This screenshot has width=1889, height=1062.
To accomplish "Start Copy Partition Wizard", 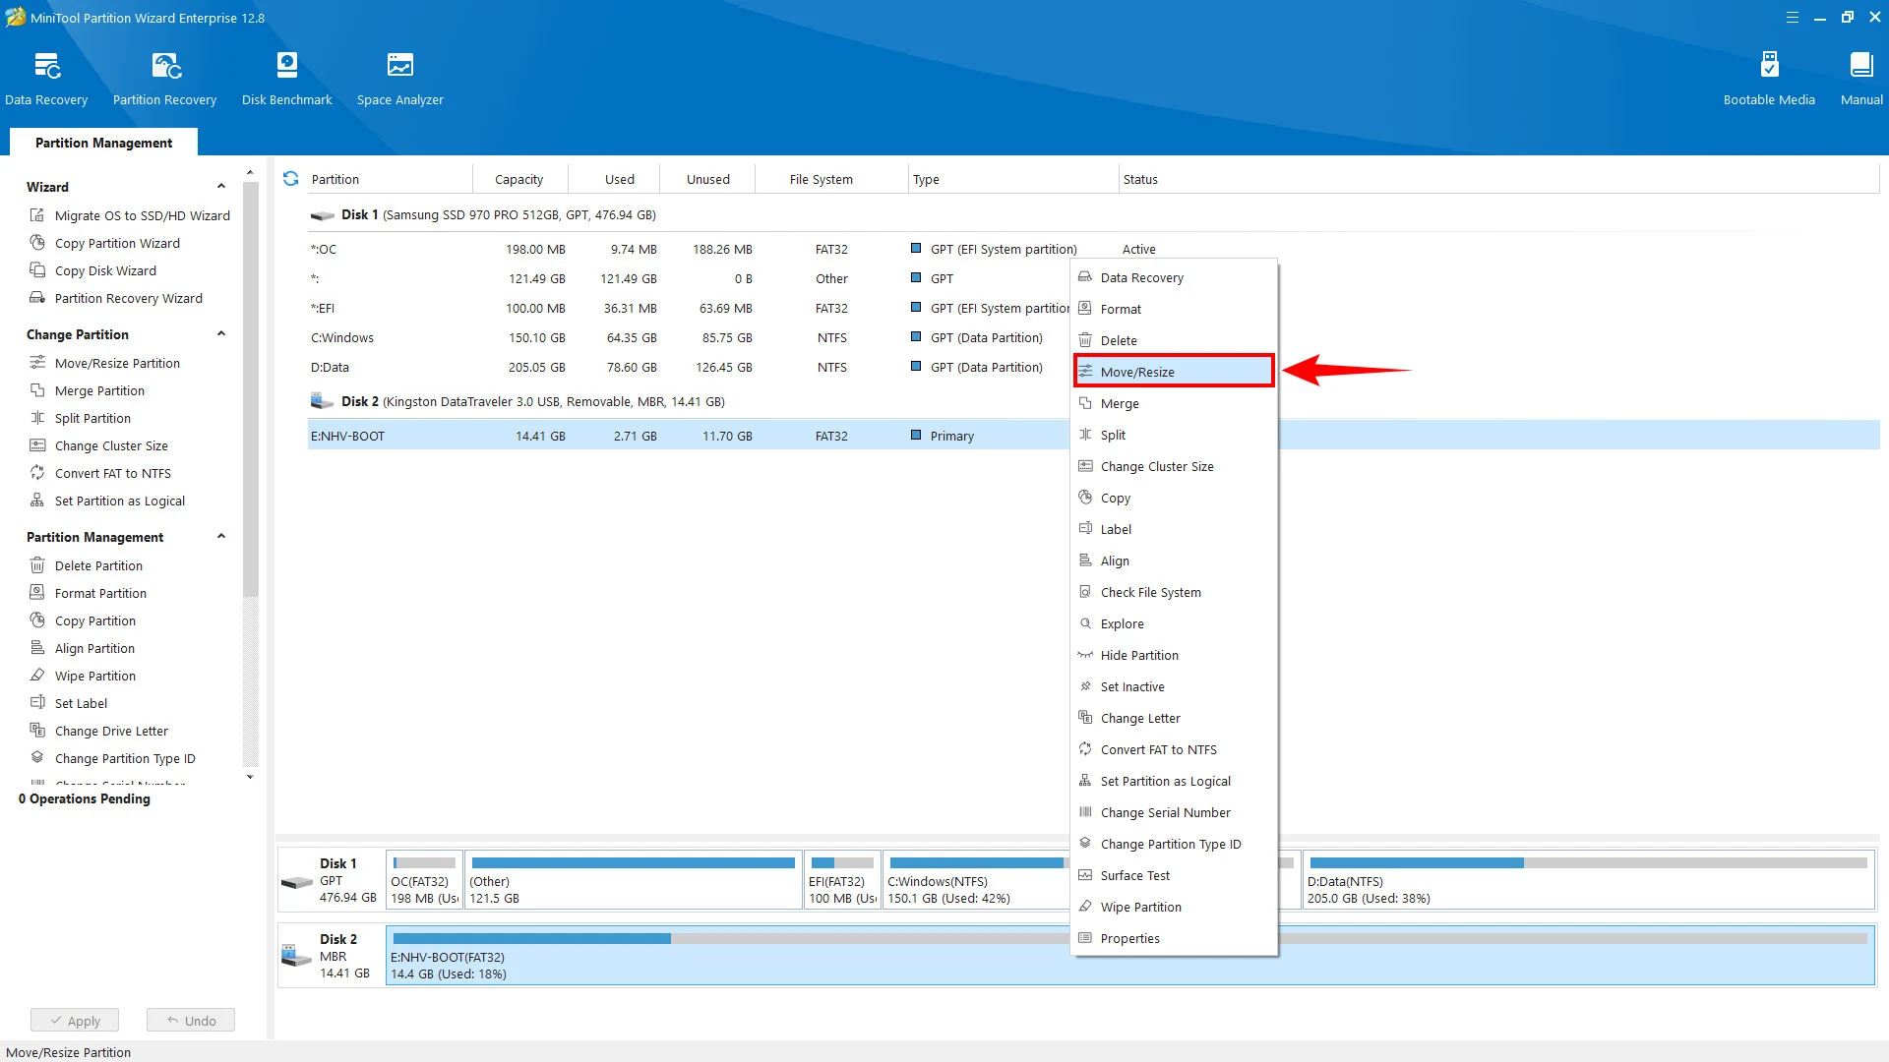I will tap(105, 243).
